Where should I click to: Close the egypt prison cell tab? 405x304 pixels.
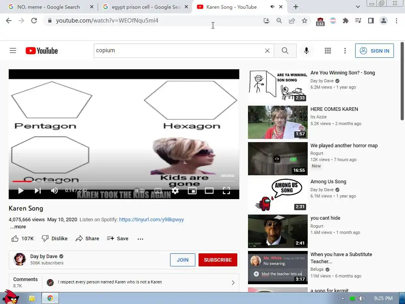[186, 7]
